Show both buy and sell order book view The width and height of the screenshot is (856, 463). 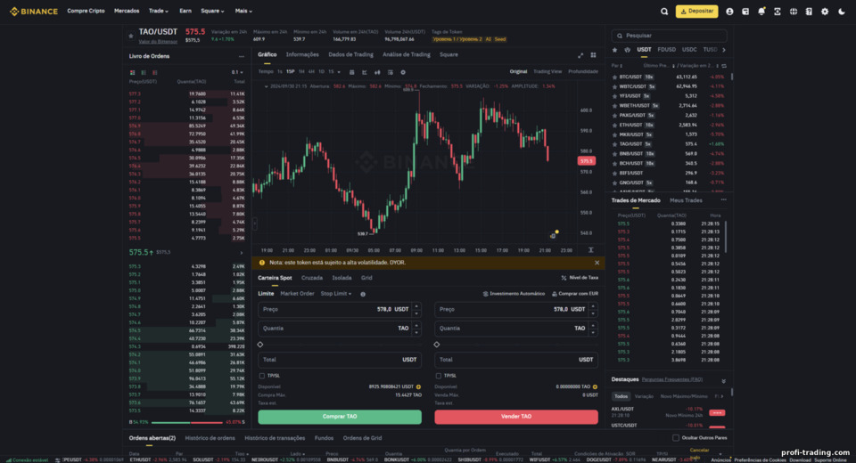point(132,72)
